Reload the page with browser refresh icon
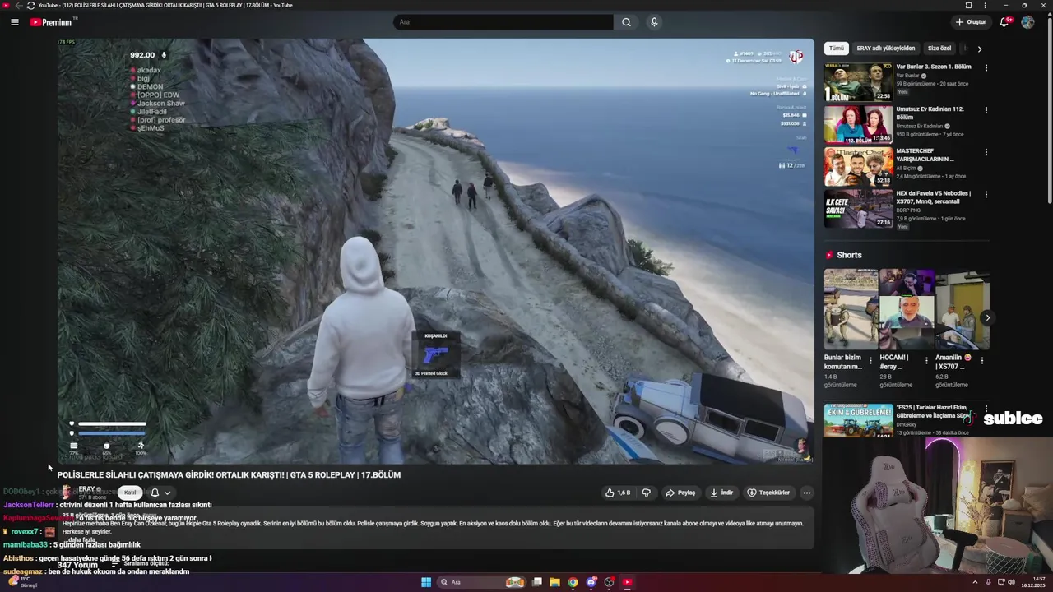 pos(31,5)
